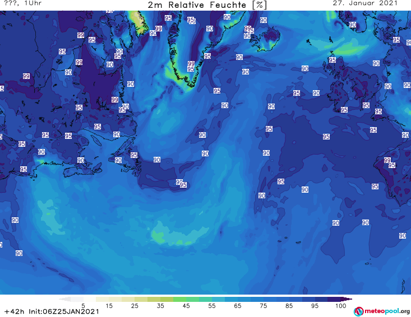Screen dimensions: 411x317
Task: Click the colorbar label '15'
Action: point(109,306)
